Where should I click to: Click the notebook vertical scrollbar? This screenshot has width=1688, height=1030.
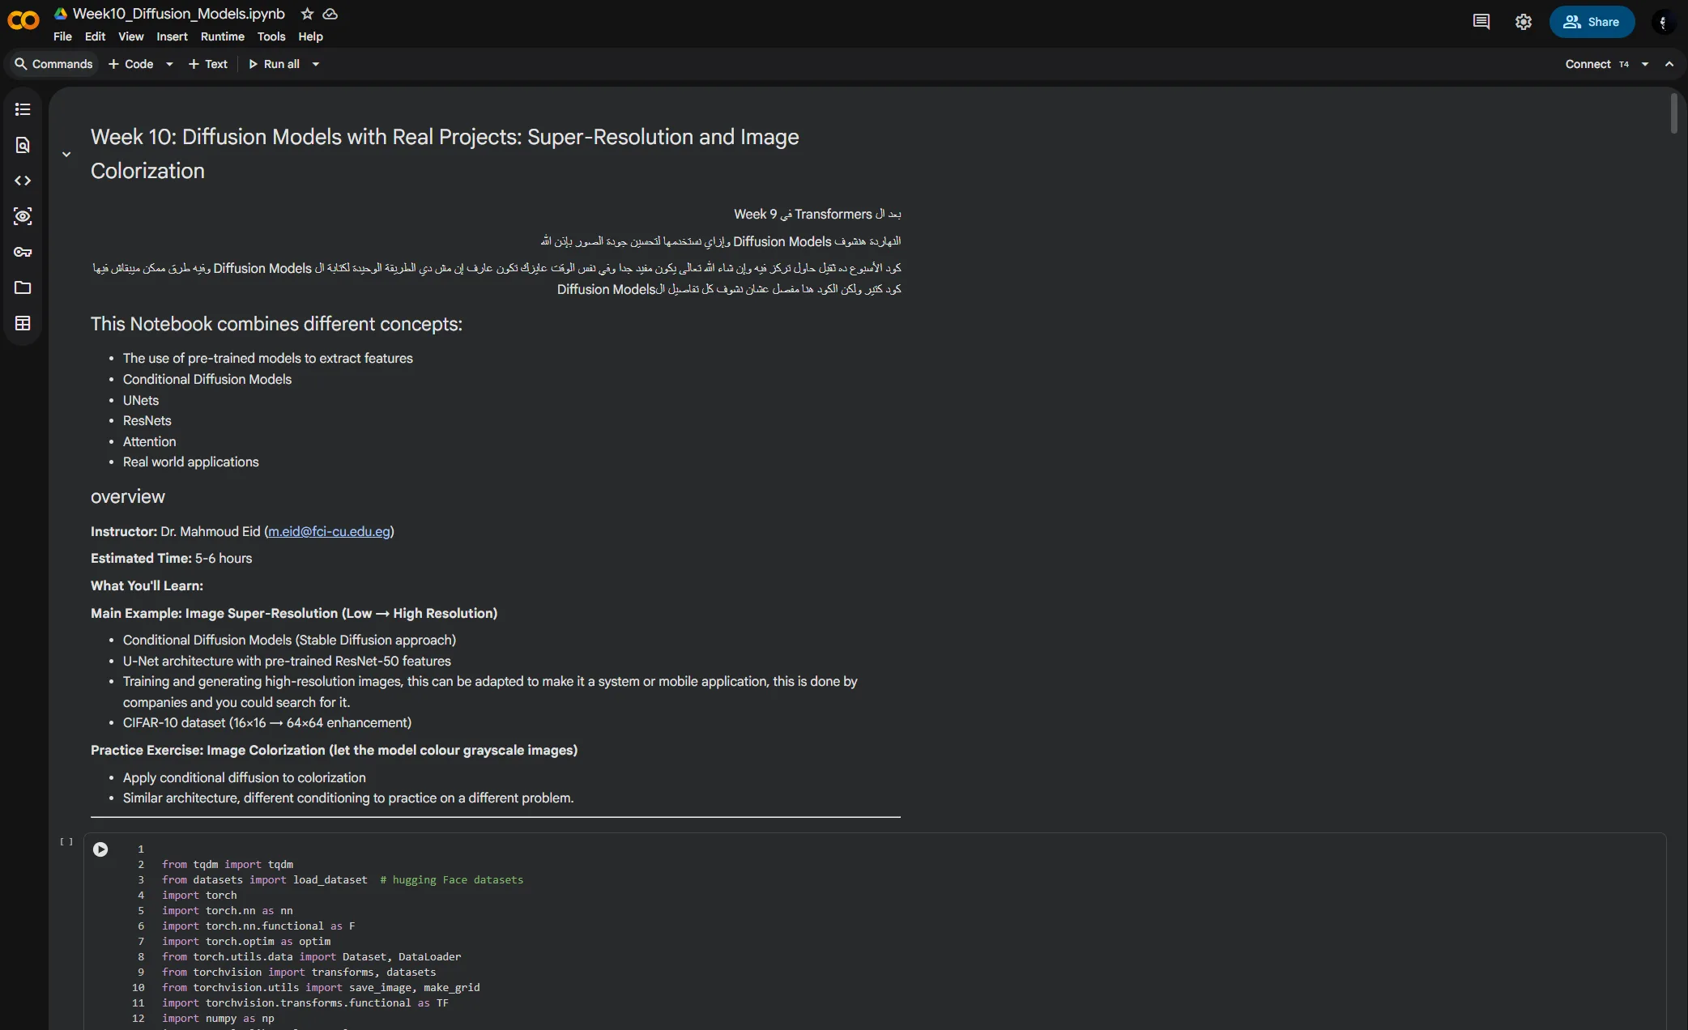click(1674, 113)
